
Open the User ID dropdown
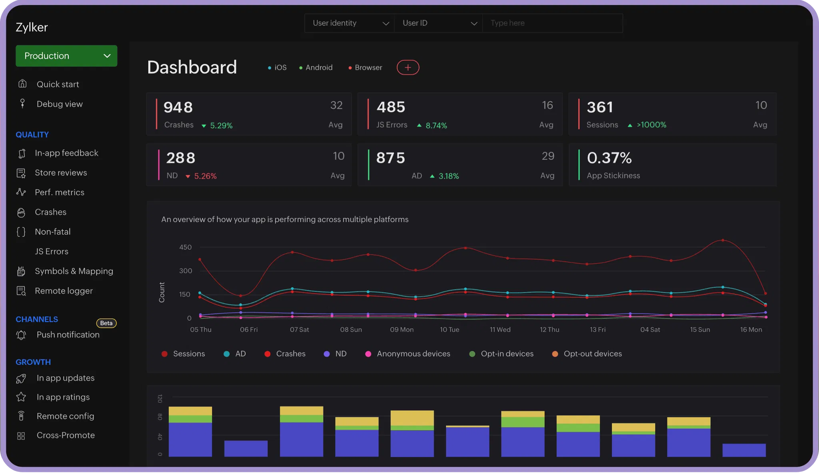439,23
